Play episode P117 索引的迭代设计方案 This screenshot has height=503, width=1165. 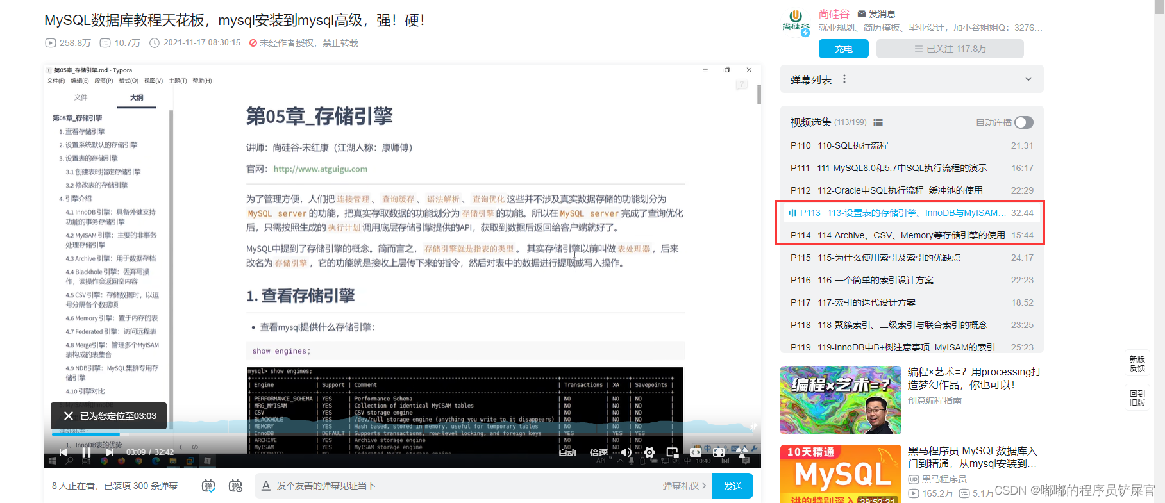[x=912, y=302]
